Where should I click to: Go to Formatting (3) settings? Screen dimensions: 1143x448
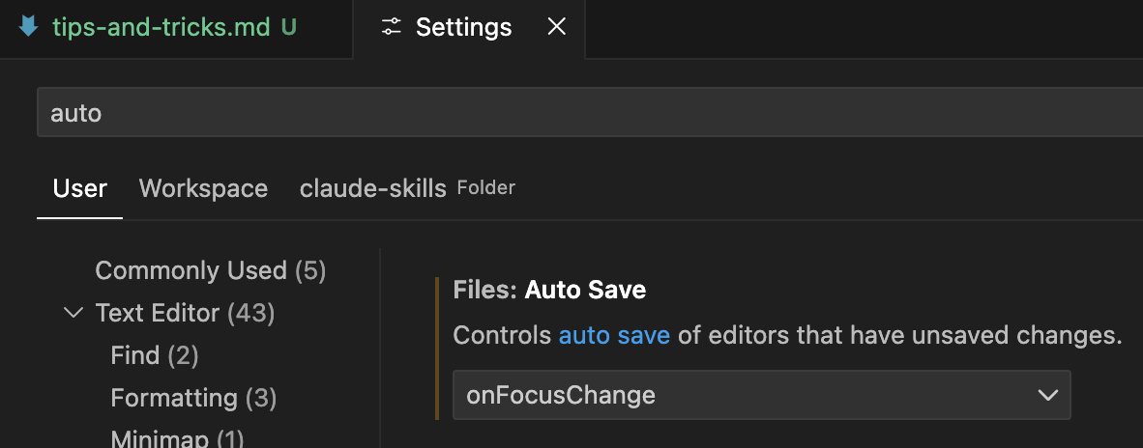(x=193, y=398)
